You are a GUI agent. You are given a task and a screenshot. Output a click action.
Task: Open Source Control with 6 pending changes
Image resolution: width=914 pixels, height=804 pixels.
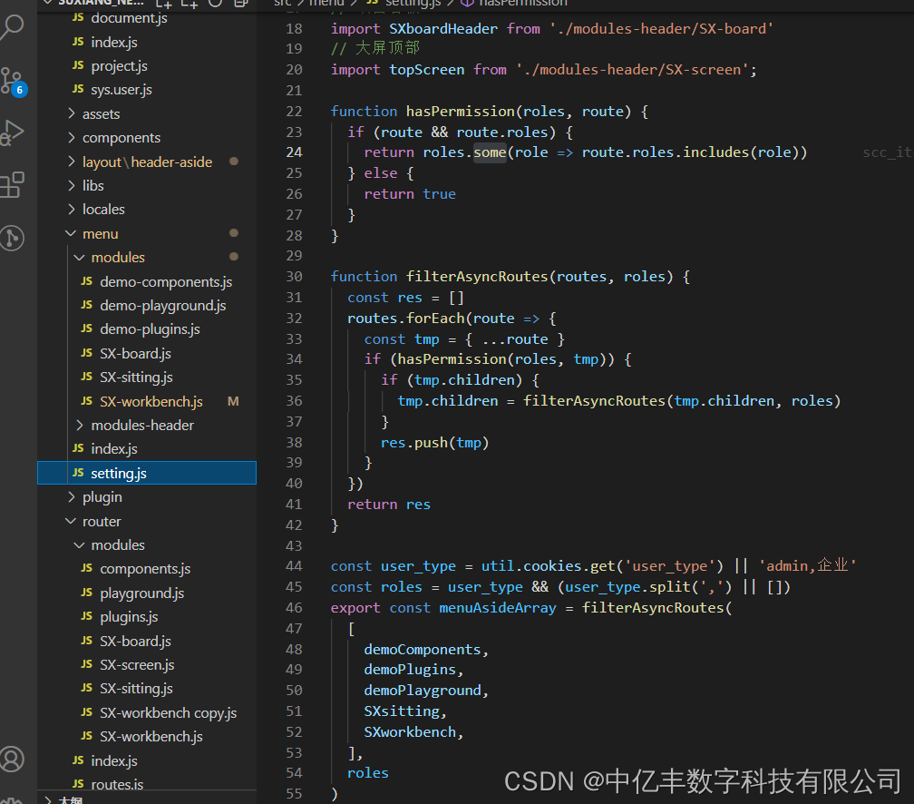[15, 82]
